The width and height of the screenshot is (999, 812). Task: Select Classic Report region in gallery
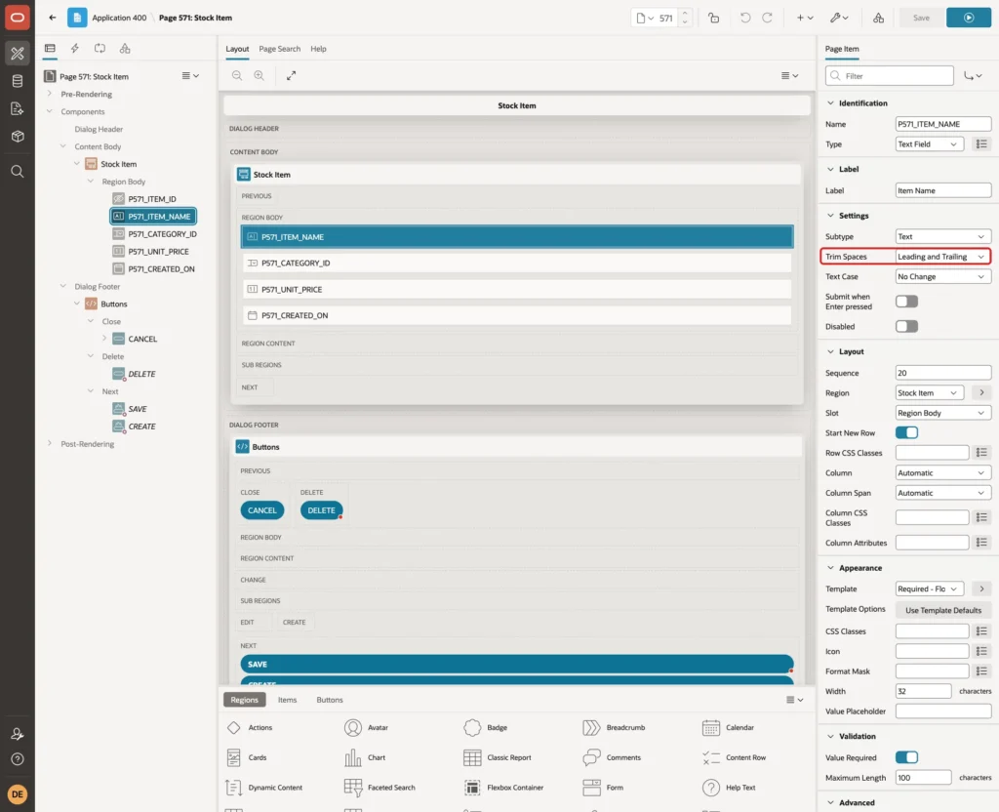pos(498,757)
